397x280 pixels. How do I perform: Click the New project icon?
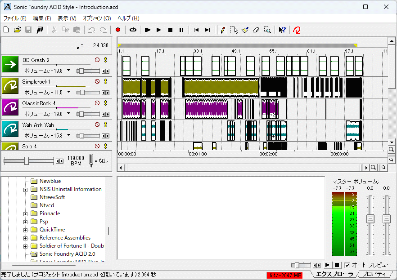click(x=6, y=30)
